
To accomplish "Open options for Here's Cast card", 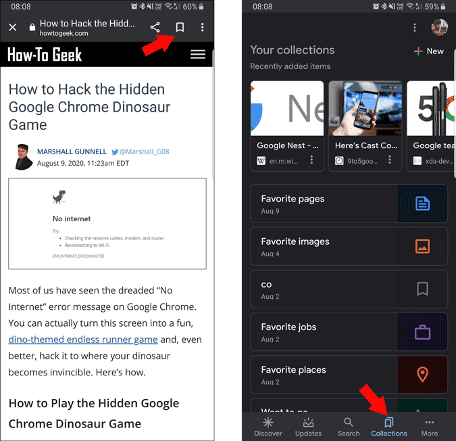I will (x=390, y=160).
